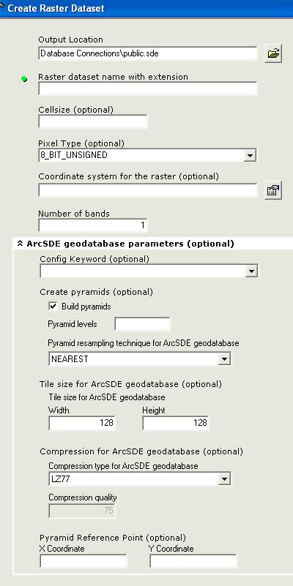Click the green required-field indicator dot
Viewport: 293px width, 586px height.
click(x=24, y=79)
